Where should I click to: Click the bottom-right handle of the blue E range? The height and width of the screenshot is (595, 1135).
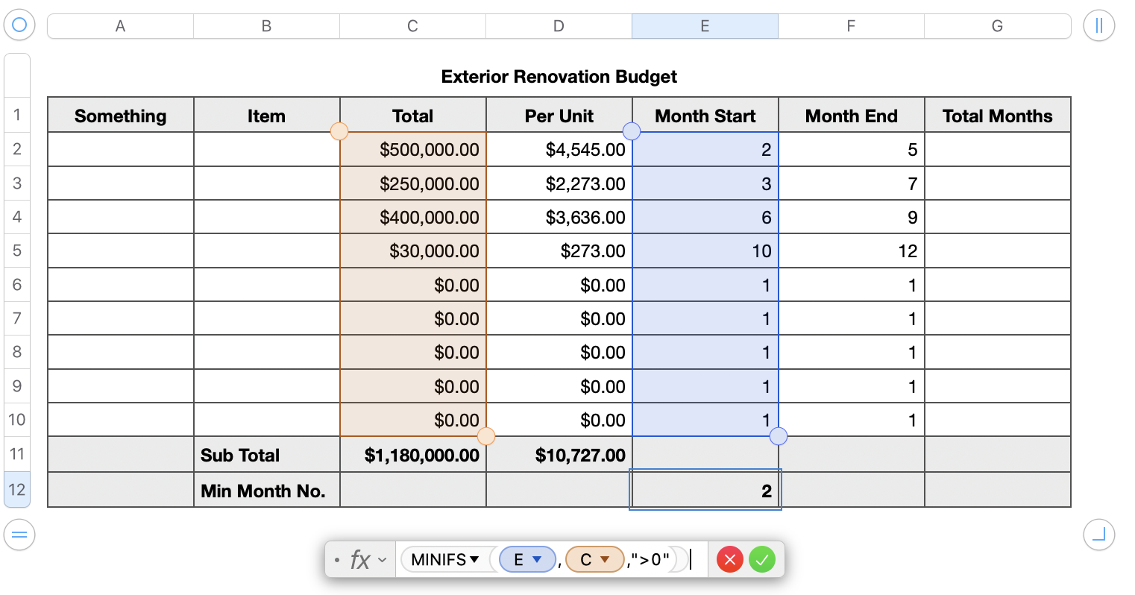(778, 436)
